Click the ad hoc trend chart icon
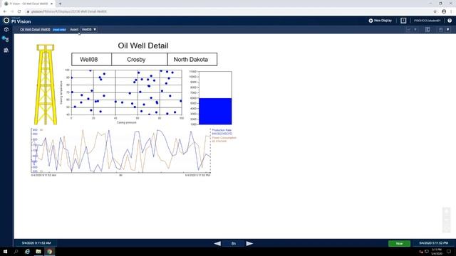The image size is (456, 256). pos(408,30)
